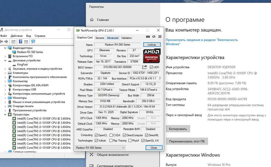The height and width of the screenshot is (167, 271).
Task: Collapse Процессоры tree node
Action: pyautogui.click(x=5, y=115)
